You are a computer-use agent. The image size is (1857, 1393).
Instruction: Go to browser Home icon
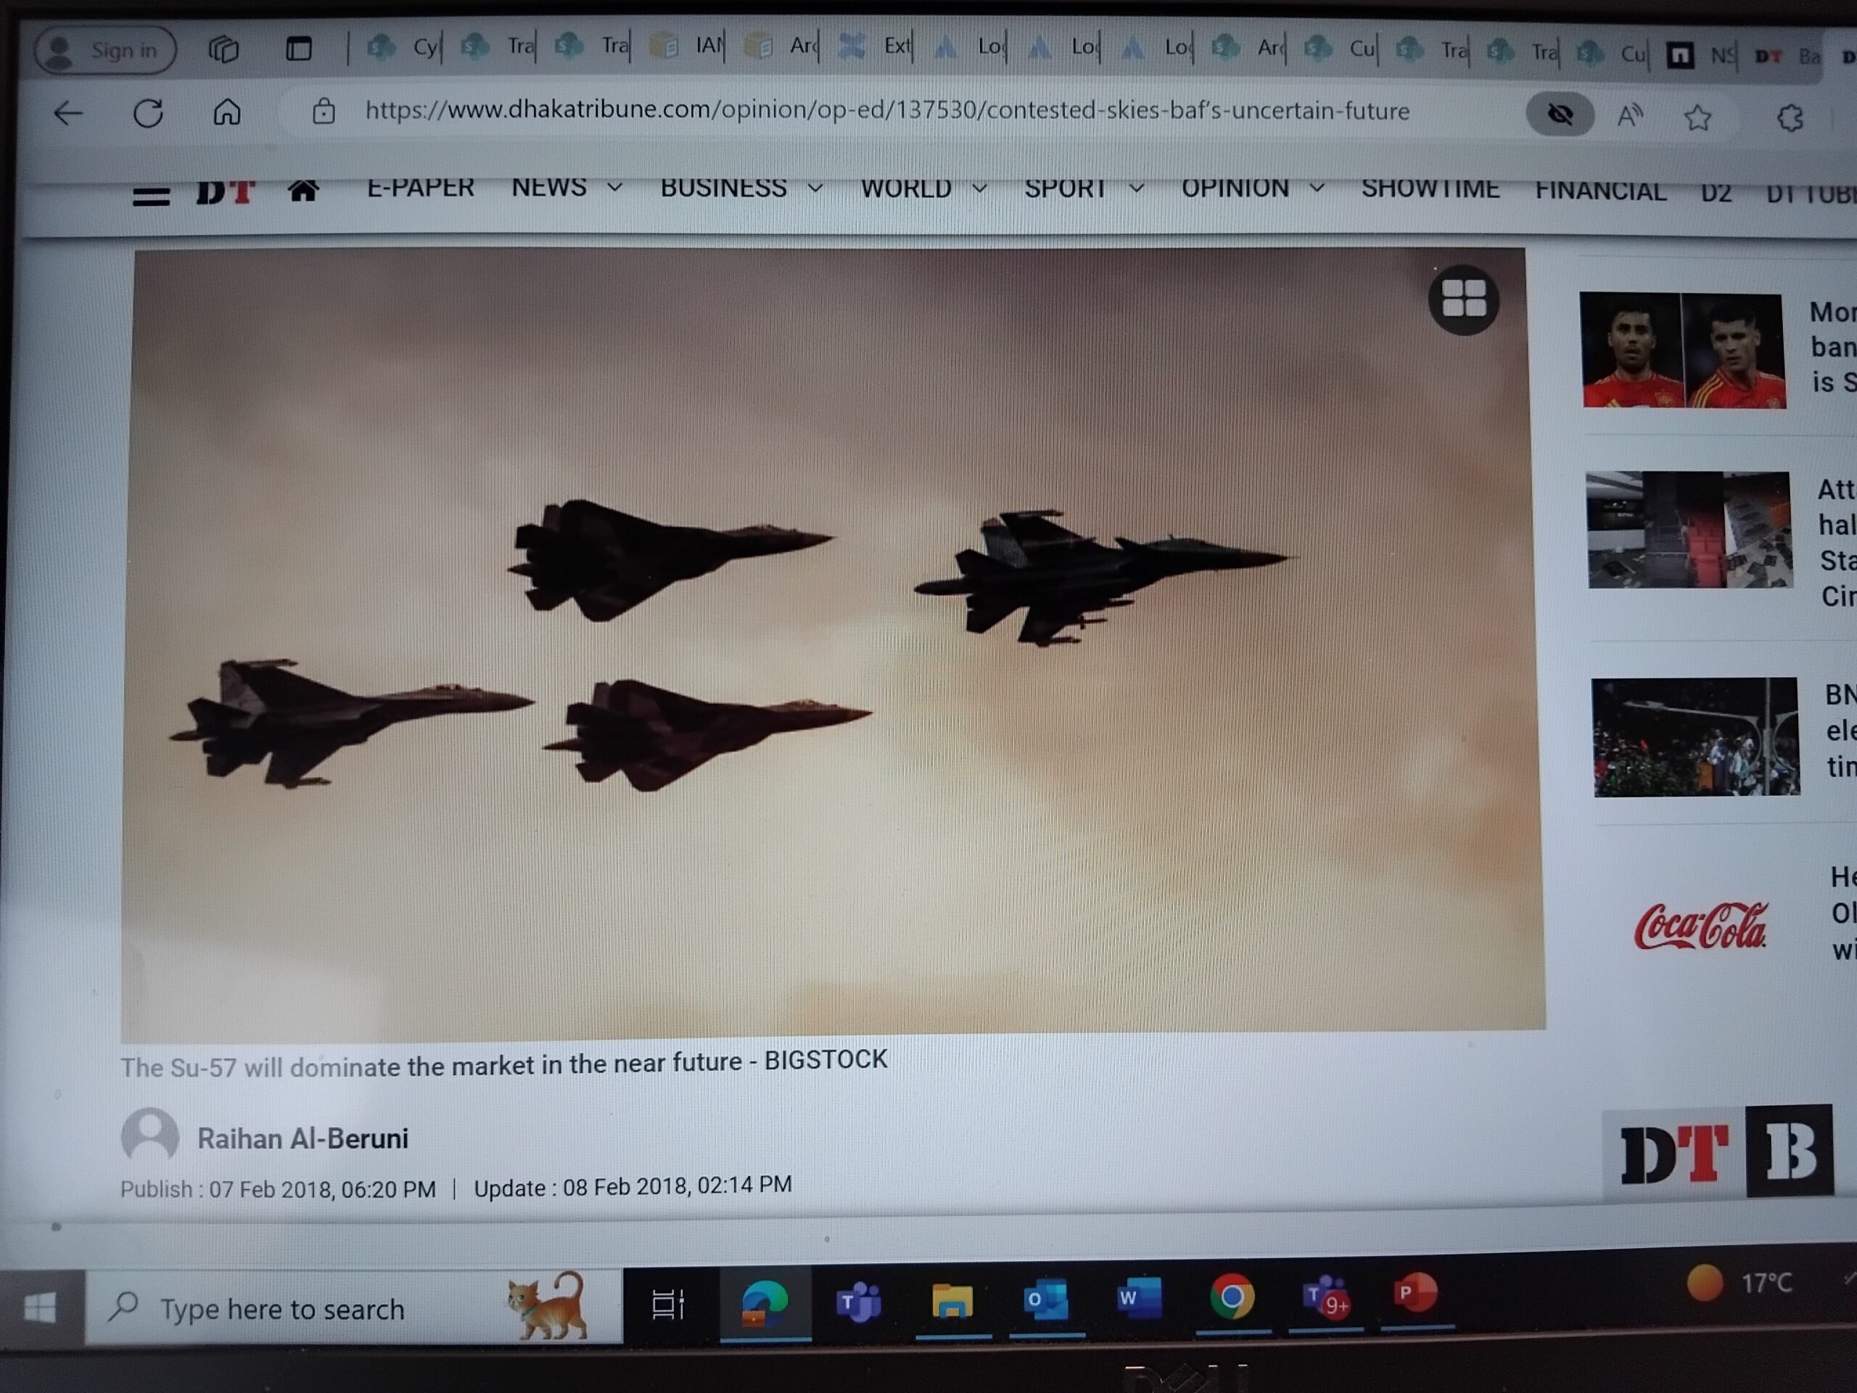(226, 112)
